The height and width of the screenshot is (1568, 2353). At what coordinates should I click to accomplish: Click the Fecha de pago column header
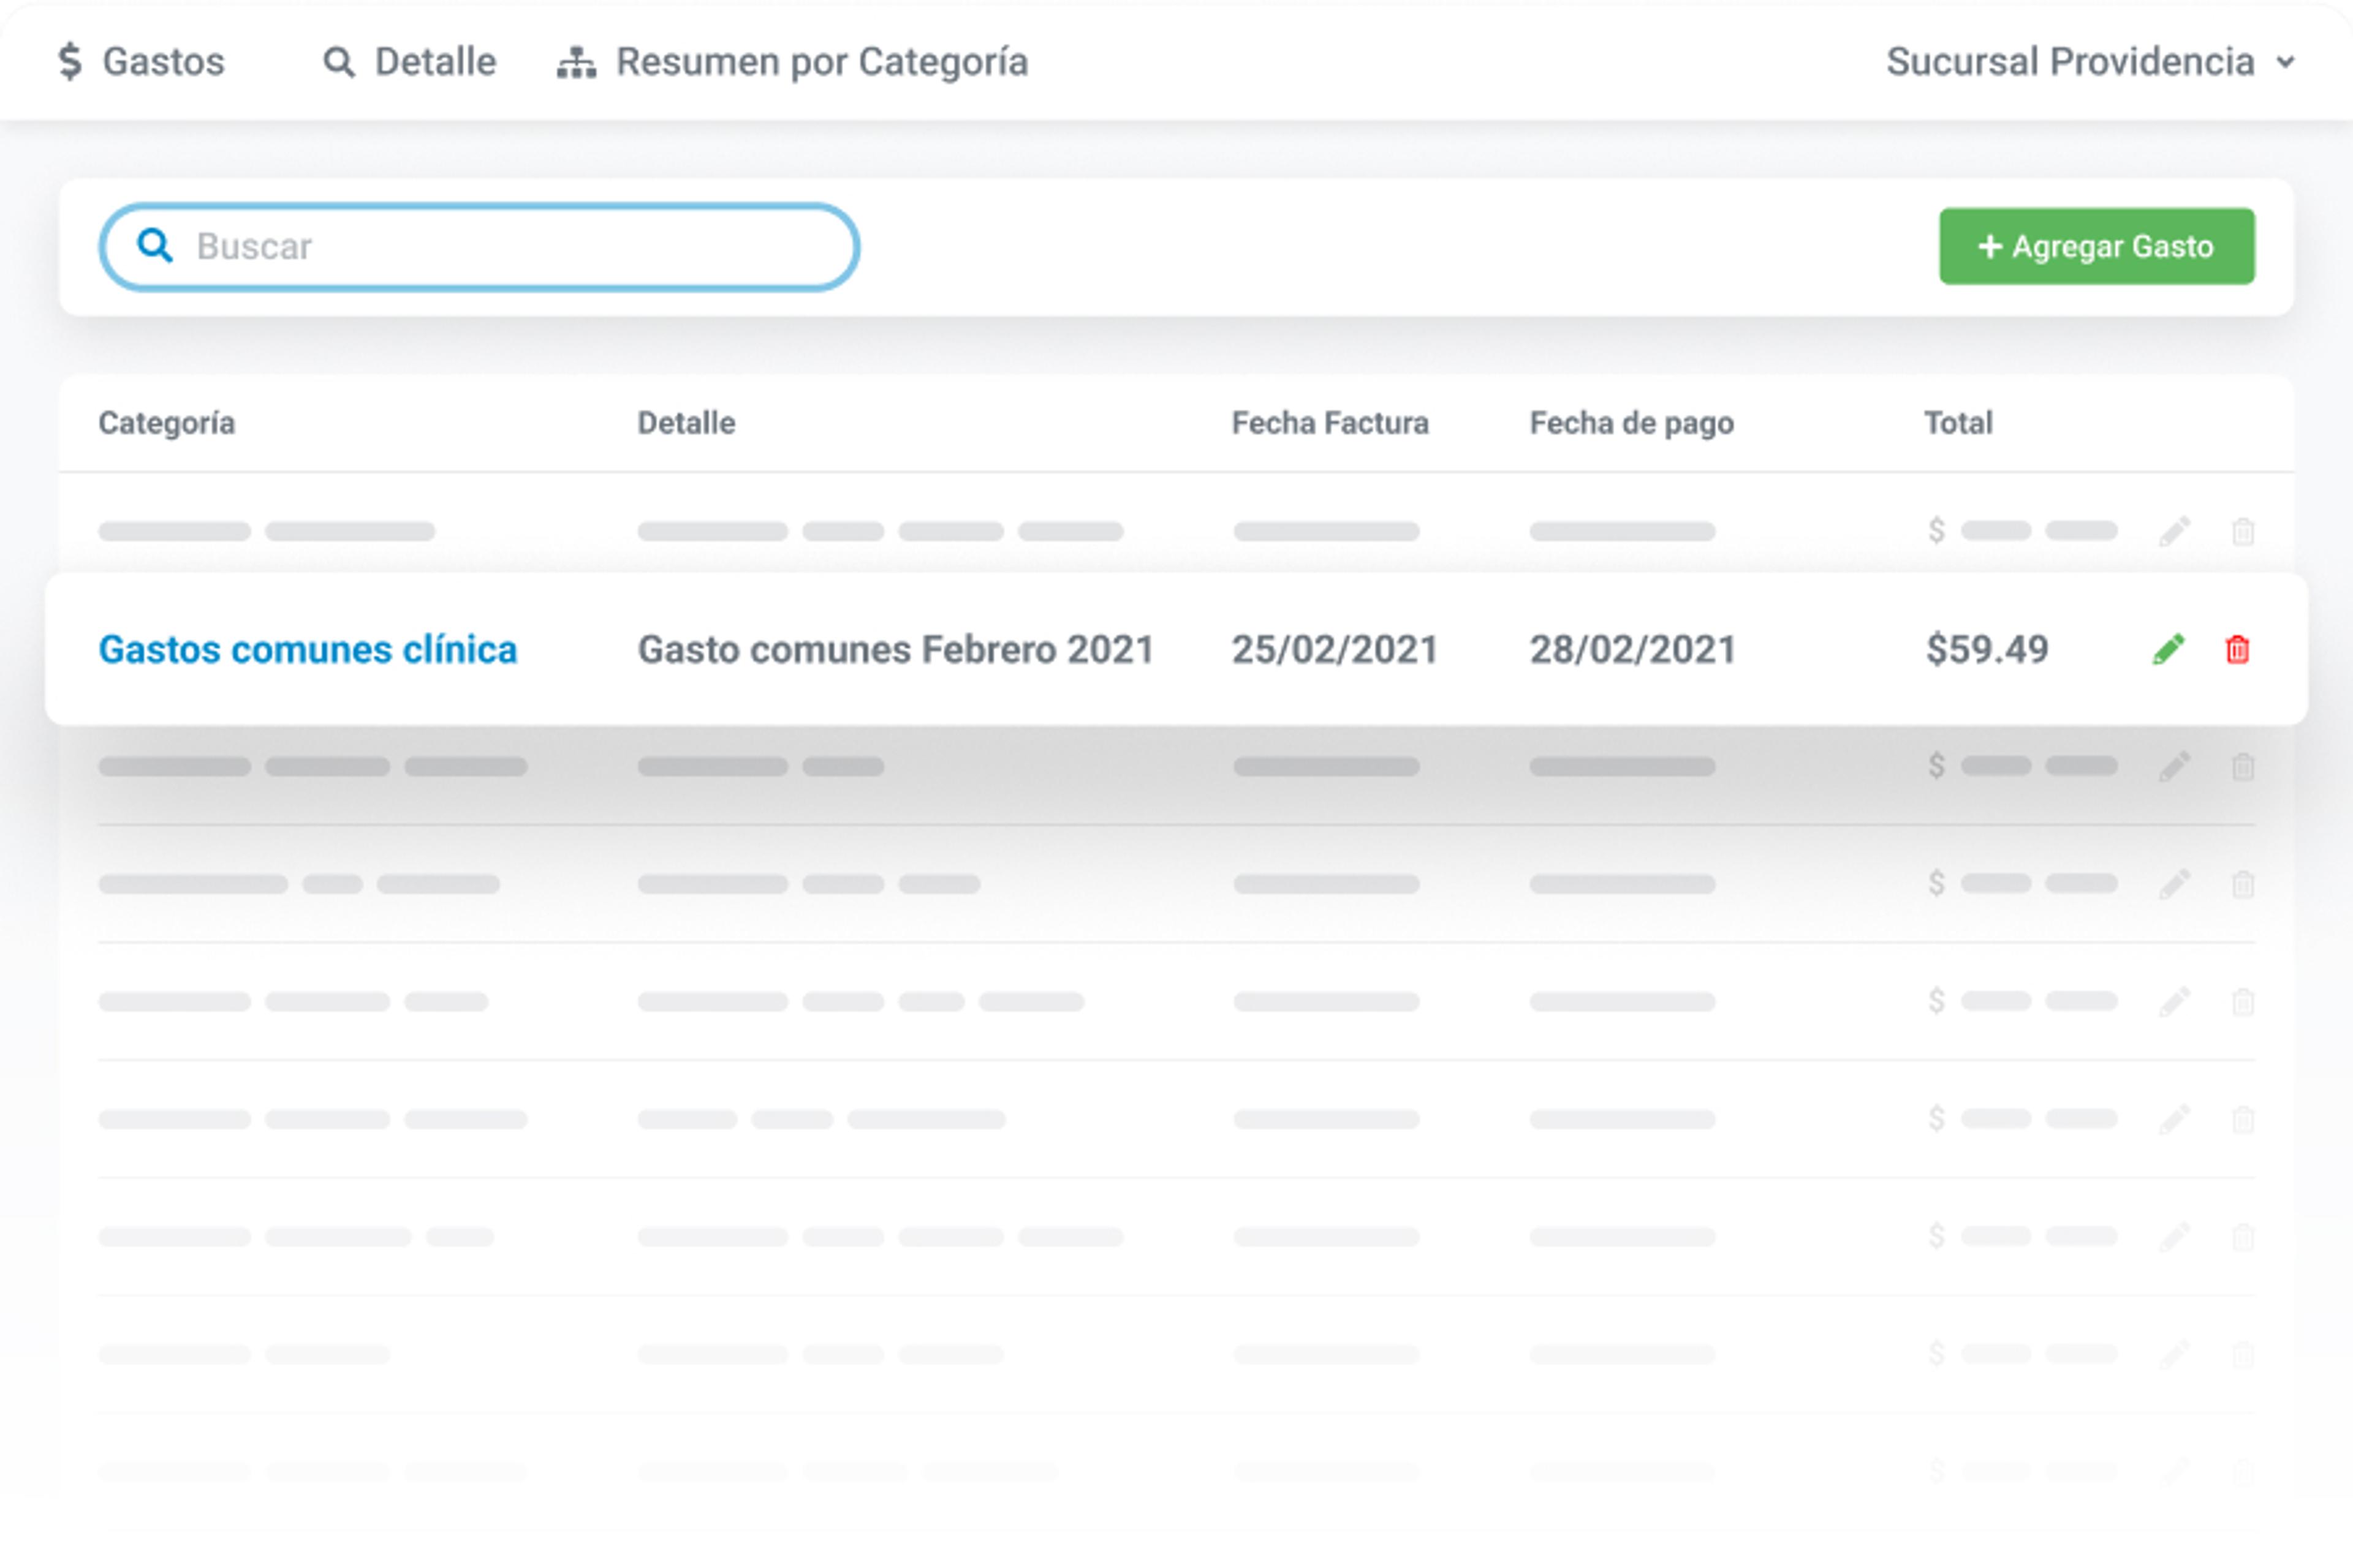tap(1632, 423)
